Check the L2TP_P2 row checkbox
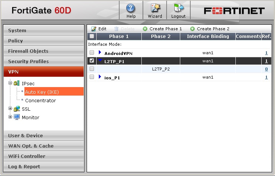Image resolution: width=275 pixels, height=176 pixels. 92,69
